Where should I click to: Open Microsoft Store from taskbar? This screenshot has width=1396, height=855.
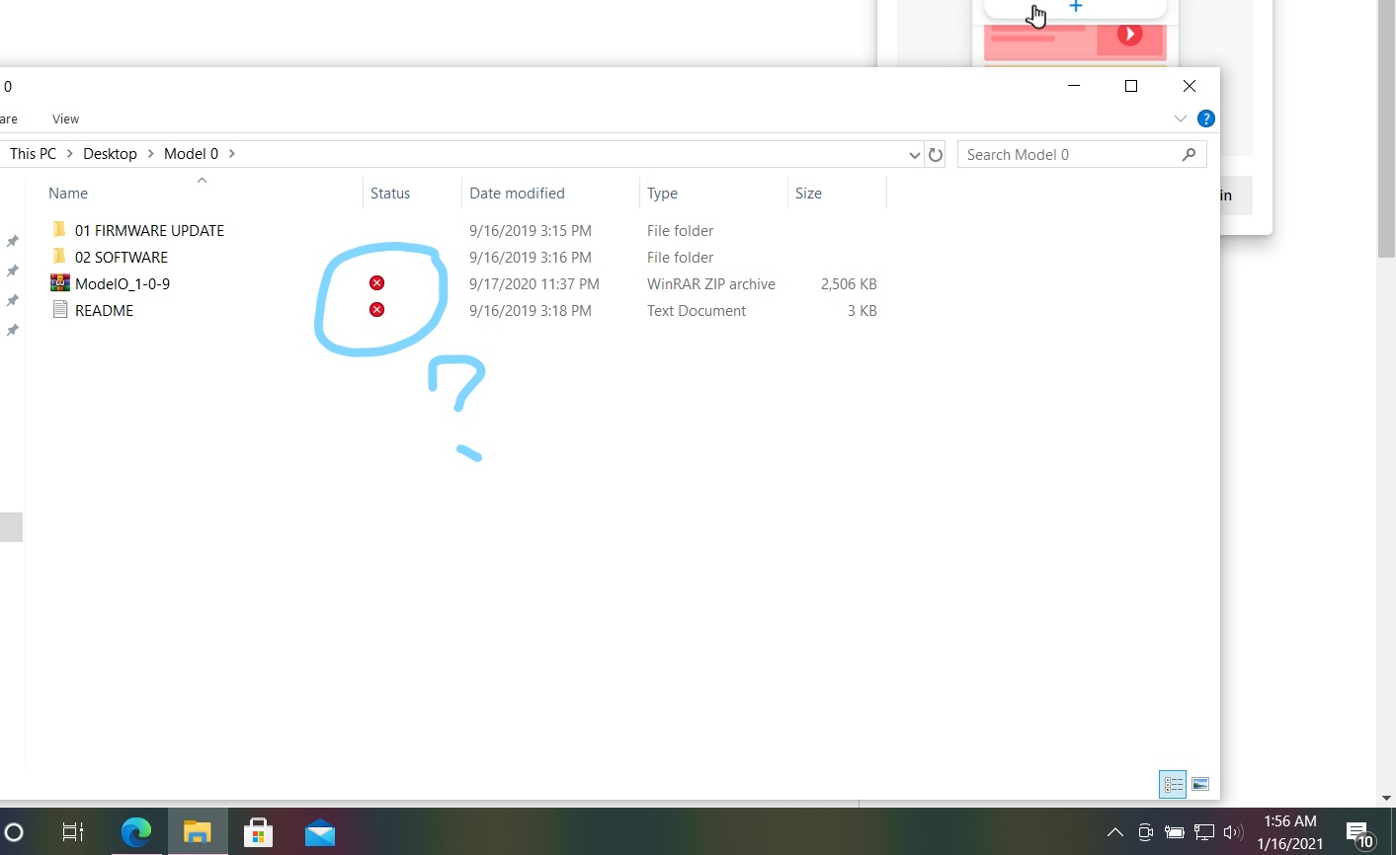point(258,832)
